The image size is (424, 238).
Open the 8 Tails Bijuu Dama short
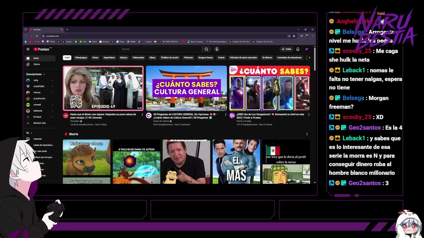point(136,162)
